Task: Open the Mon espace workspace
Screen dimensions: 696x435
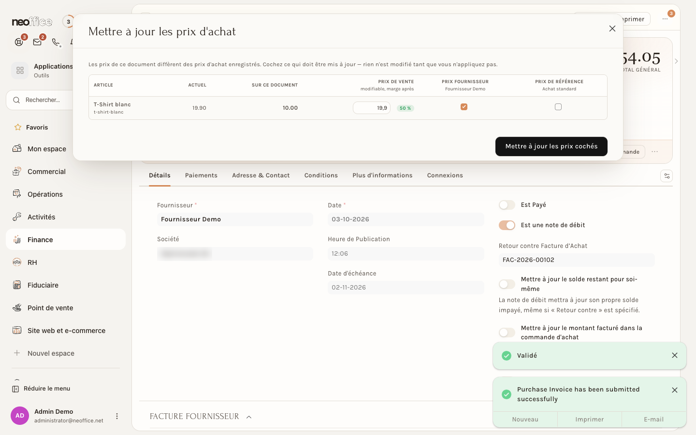Action: pos(66,149)
